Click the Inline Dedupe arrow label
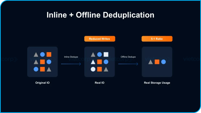201x113 pixels. pos(71,57)
